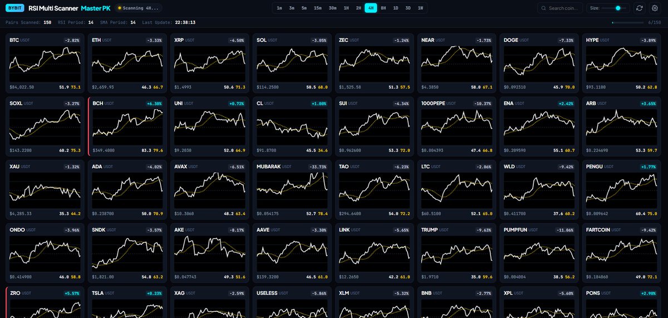
Task: Click the BTC price $84,022.50
Action: point(22,87)
